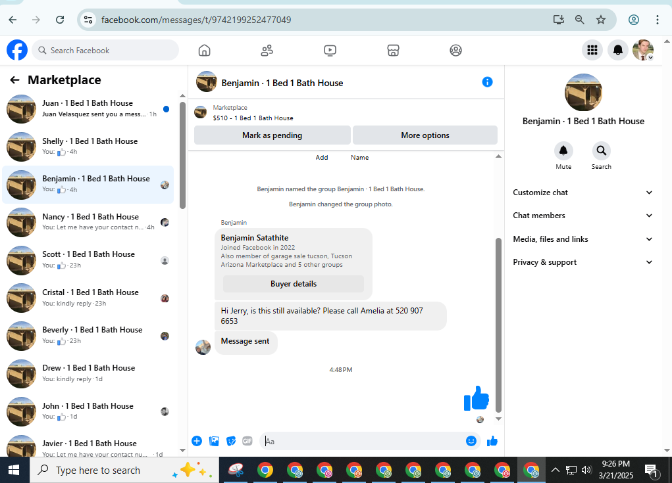672x483 pixels.
Task: Open the Facebook Home icon
Action: [x=205, y=51]
